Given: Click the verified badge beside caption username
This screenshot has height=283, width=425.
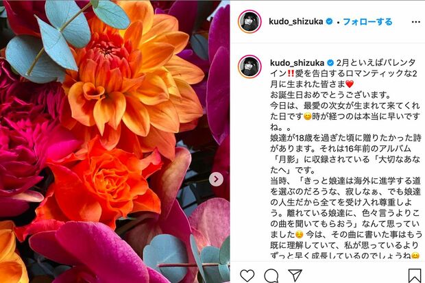Looking at the screenshot, I should (x=330, y=63).
